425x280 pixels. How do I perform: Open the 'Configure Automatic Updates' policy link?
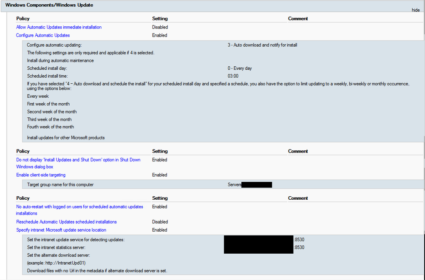click(43, 35)
